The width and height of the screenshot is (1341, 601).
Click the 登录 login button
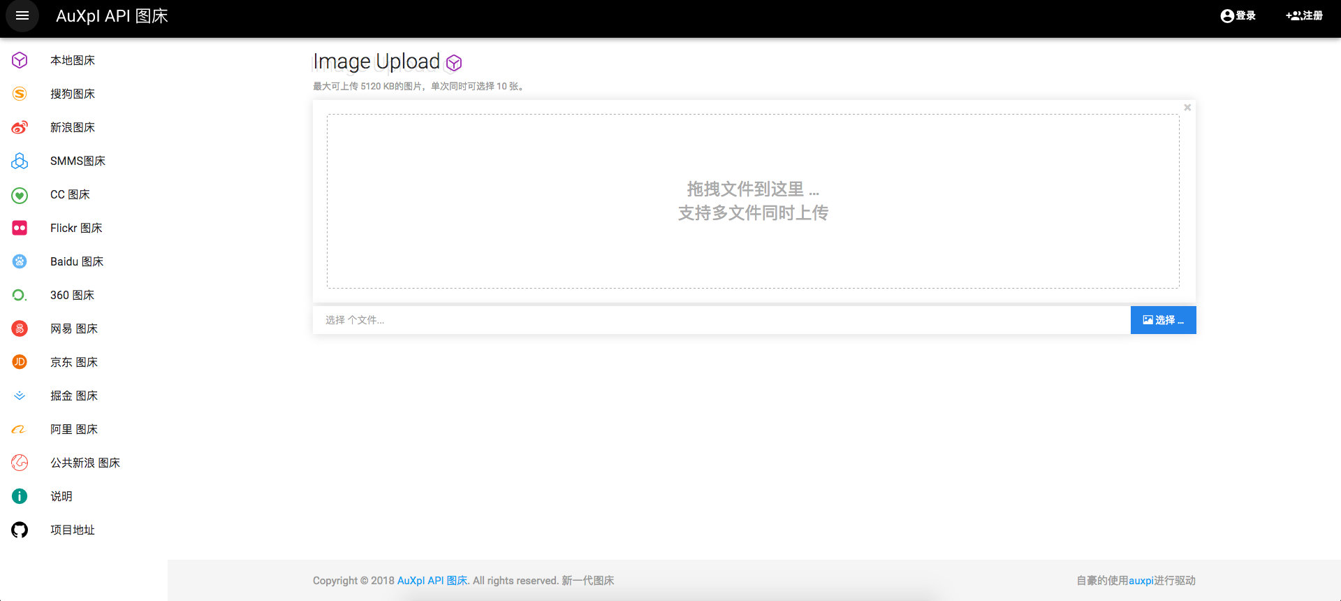(x=1238, y=15)
